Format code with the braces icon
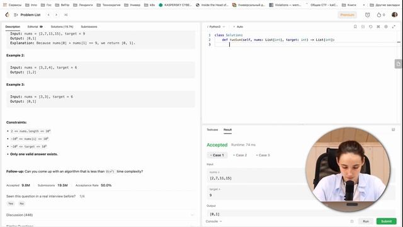The width and height of the screenshot is (403, 227). (x=363, y=26)
